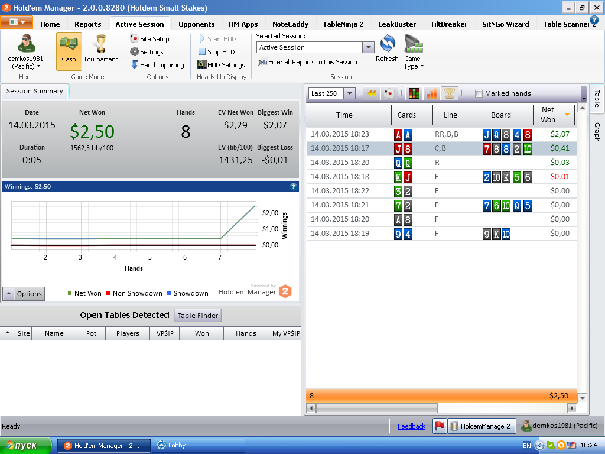The height and width of the screenshot is (454, 605).
Task: Open the HM Apps tab
Action: click(x=243, y=24)
